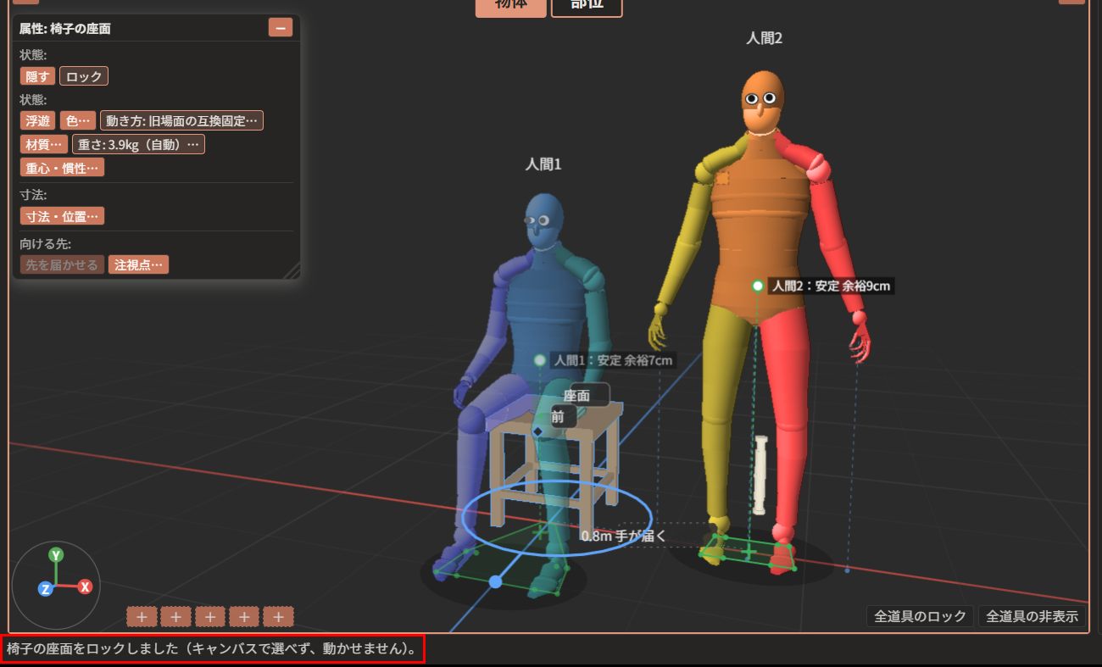The width and height of the screenshot is (1102, 667).
Task: Toggle the 浮遊 option
Action: tap(38, 121)
